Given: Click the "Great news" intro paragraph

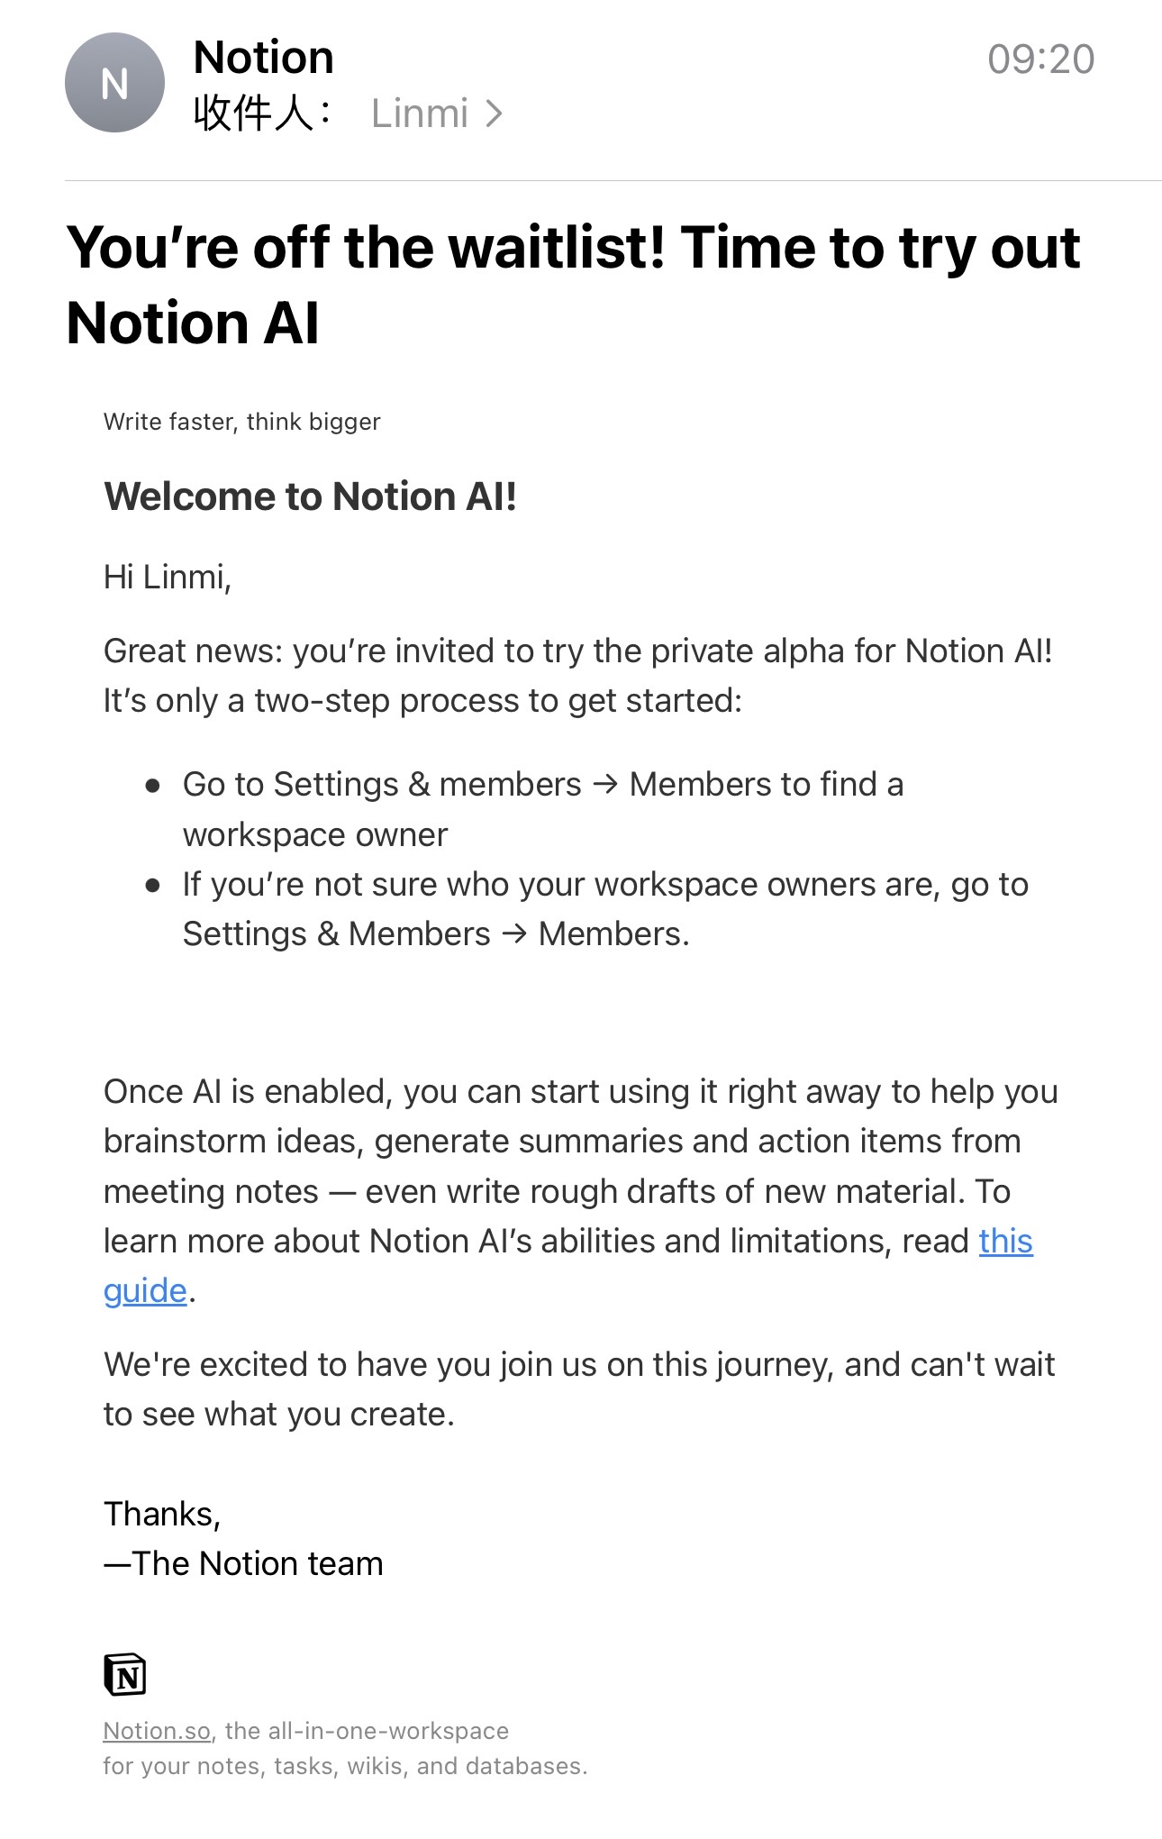Looking at the screenshot, I should click(x=577, y=676).
